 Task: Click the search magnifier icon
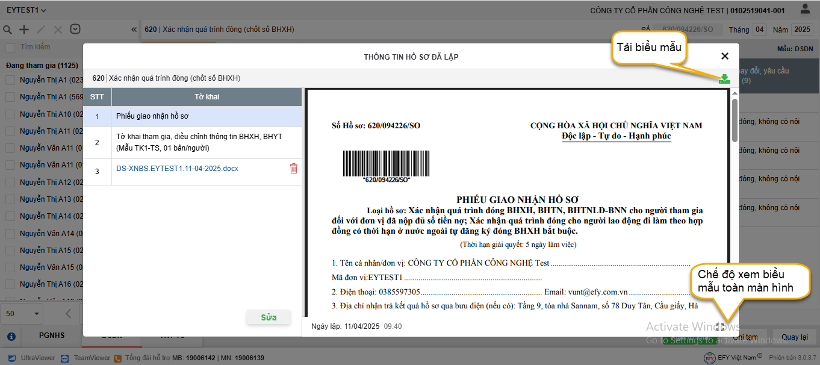[x=8, y=30]
